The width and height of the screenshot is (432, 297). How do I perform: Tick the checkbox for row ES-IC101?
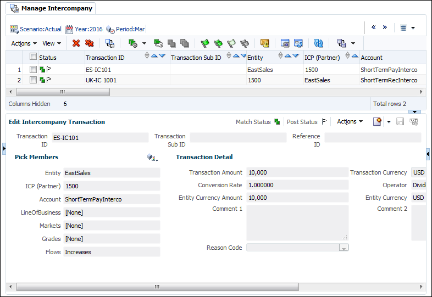click(34, 70)
